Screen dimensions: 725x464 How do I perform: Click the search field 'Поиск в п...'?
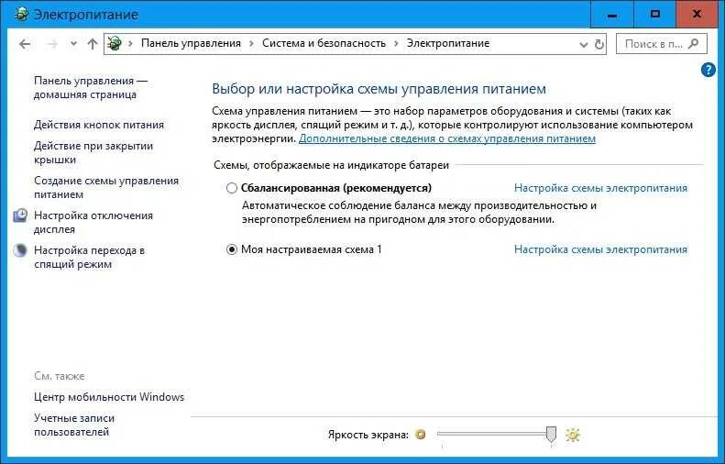661,44
